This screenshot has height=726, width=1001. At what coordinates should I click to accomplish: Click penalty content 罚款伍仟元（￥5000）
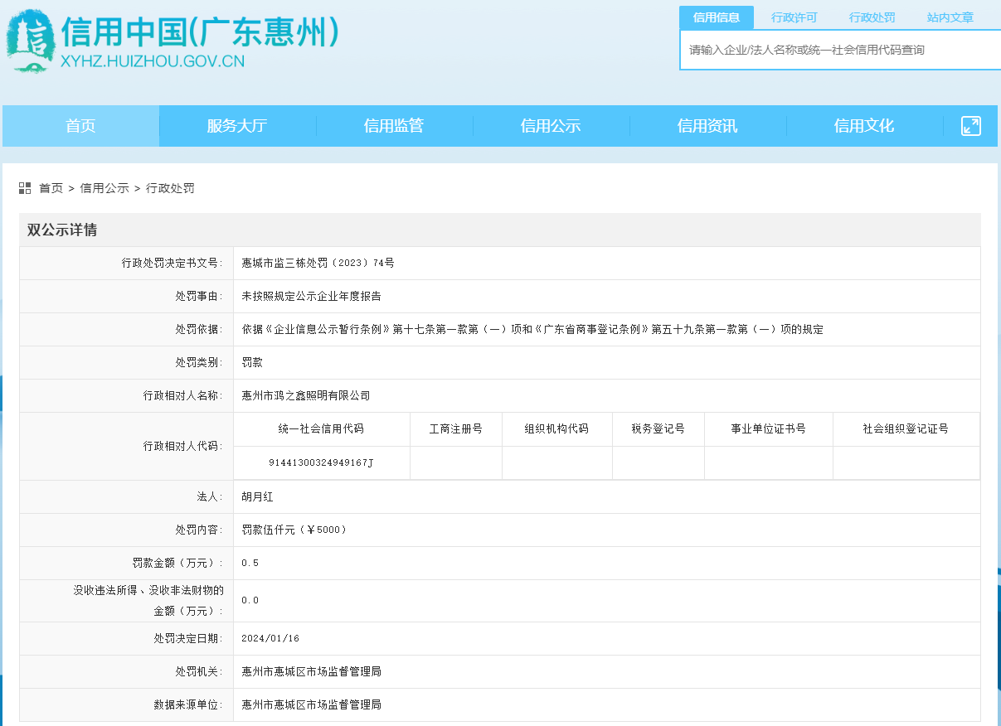pos(294,530)
